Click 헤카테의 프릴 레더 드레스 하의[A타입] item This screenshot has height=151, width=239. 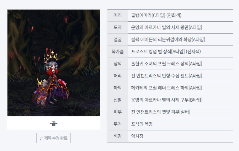[x=166, y=88]
